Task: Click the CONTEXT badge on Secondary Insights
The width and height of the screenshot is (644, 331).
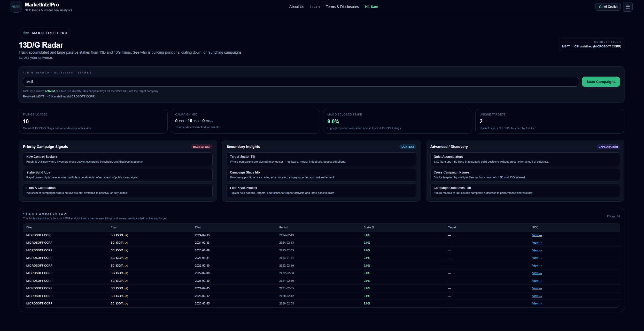Action: point(408,147)
